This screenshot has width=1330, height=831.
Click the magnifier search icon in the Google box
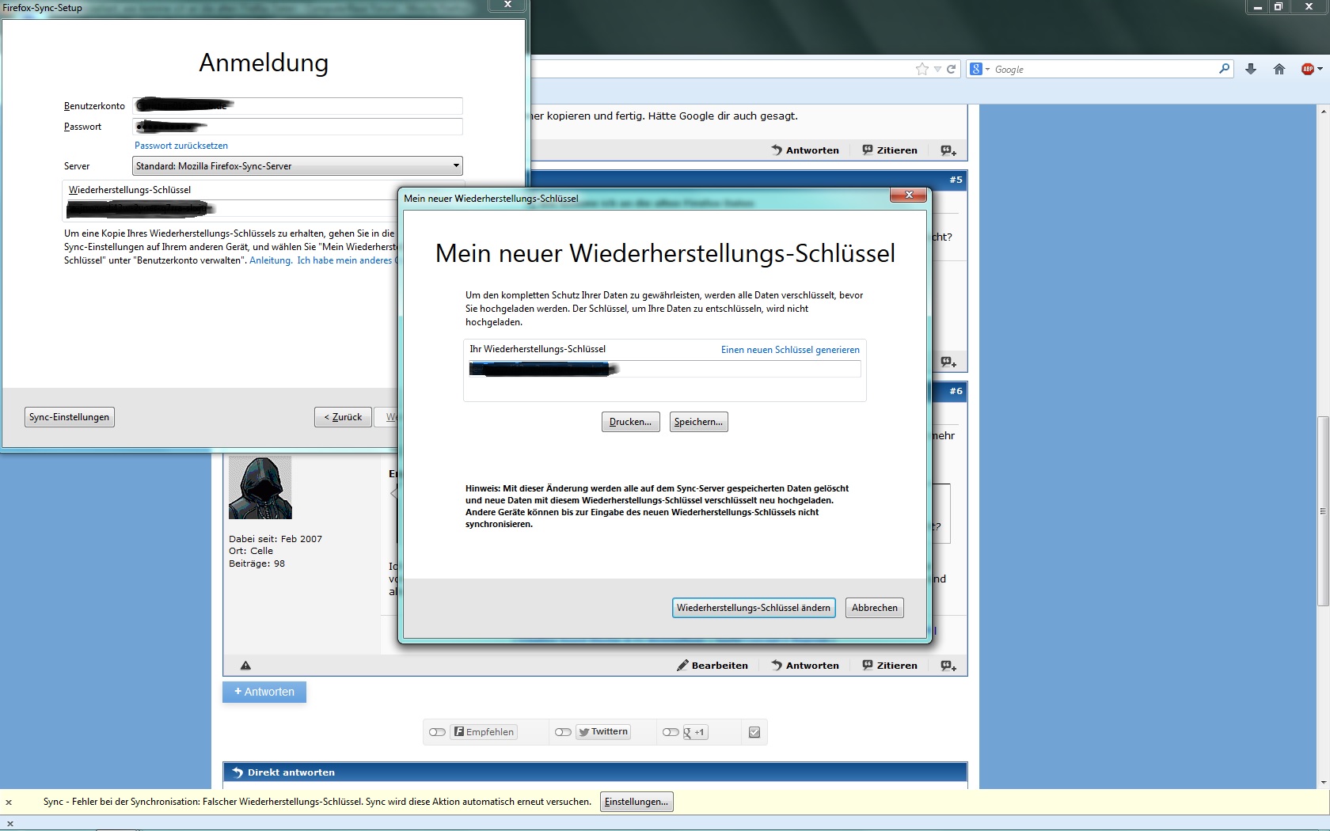click(1224, 69)
